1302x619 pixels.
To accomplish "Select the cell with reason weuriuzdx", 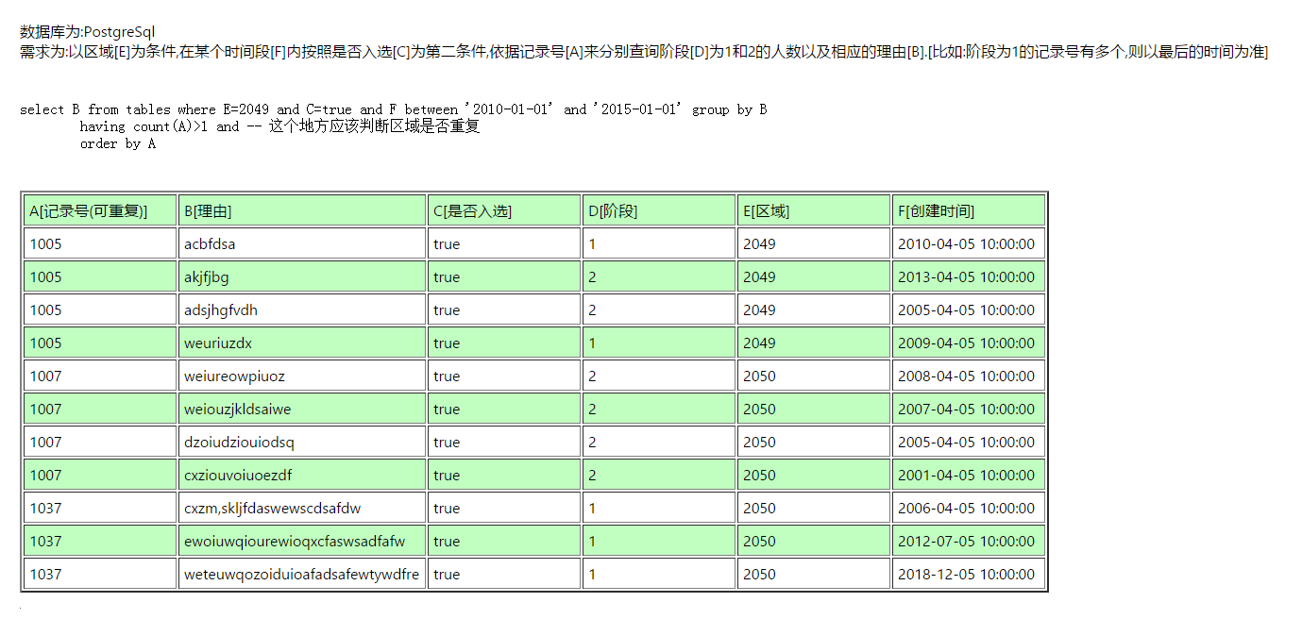I will 302,343.
